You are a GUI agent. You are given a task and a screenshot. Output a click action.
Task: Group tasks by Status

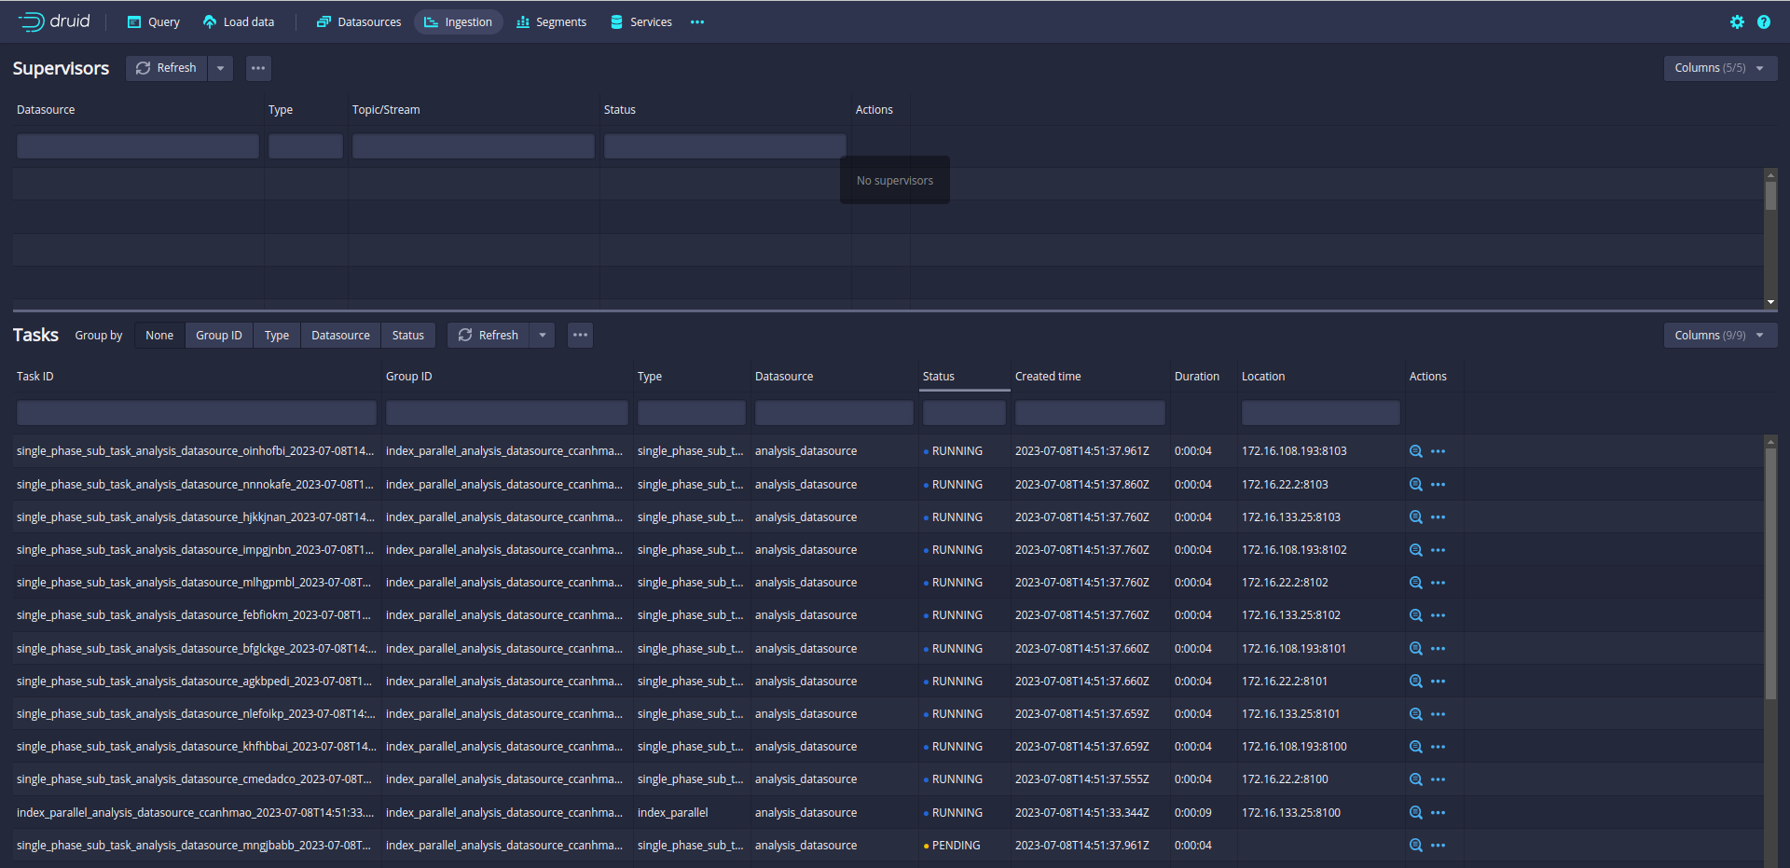pos(407,336)
